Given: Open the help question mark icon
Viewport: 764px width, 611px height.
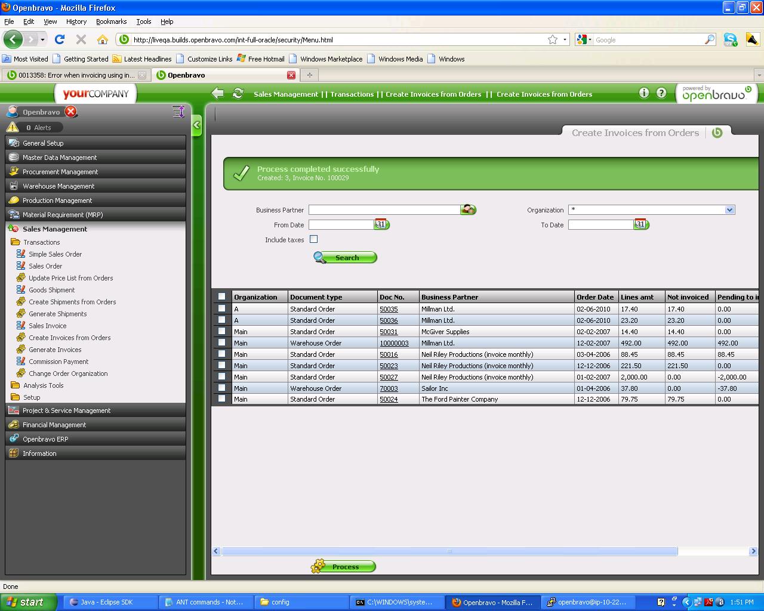Looking at the screenshot, I should pos(661,93).
